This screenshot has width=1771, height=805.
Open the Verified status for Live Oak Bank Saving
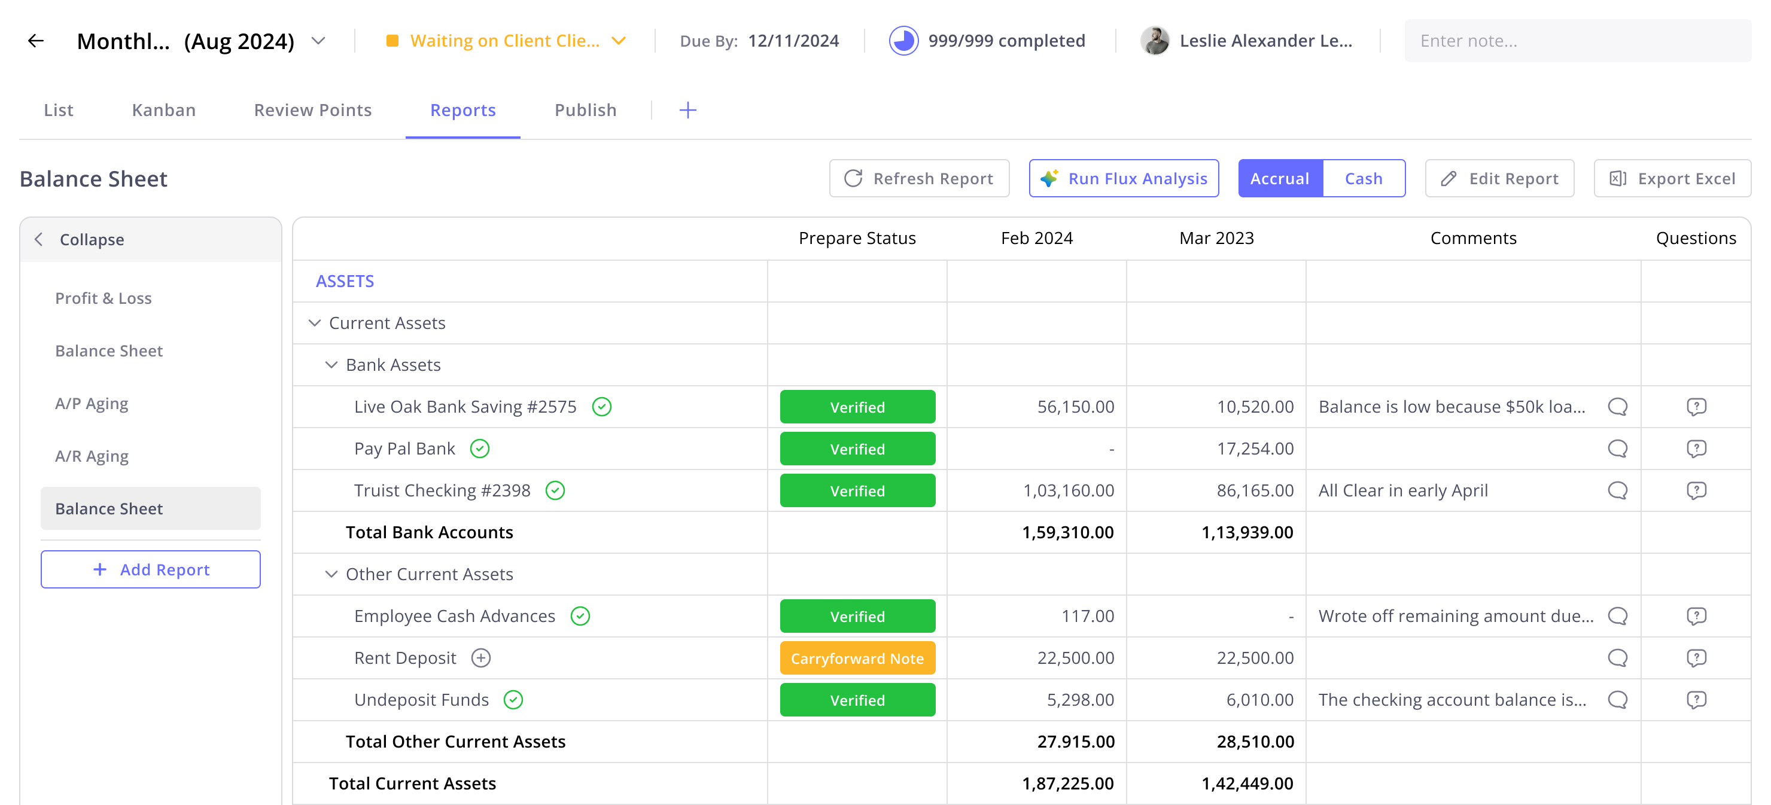pyautogui.click(x=857, y=407)
